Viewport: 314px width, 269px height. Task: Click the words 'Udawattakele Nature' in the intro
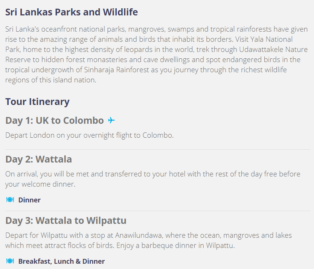273,49
